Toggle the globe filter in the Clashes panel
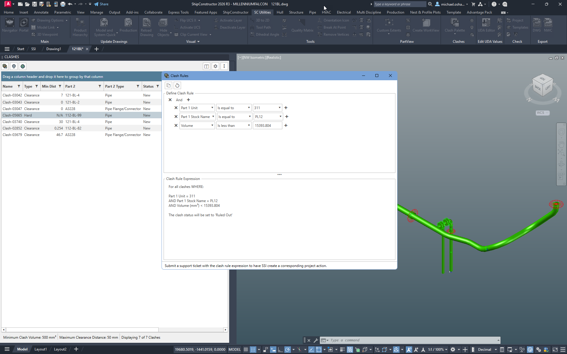Image resolution: width=567 pixels, height=354 pixels. tap(22, 66)
